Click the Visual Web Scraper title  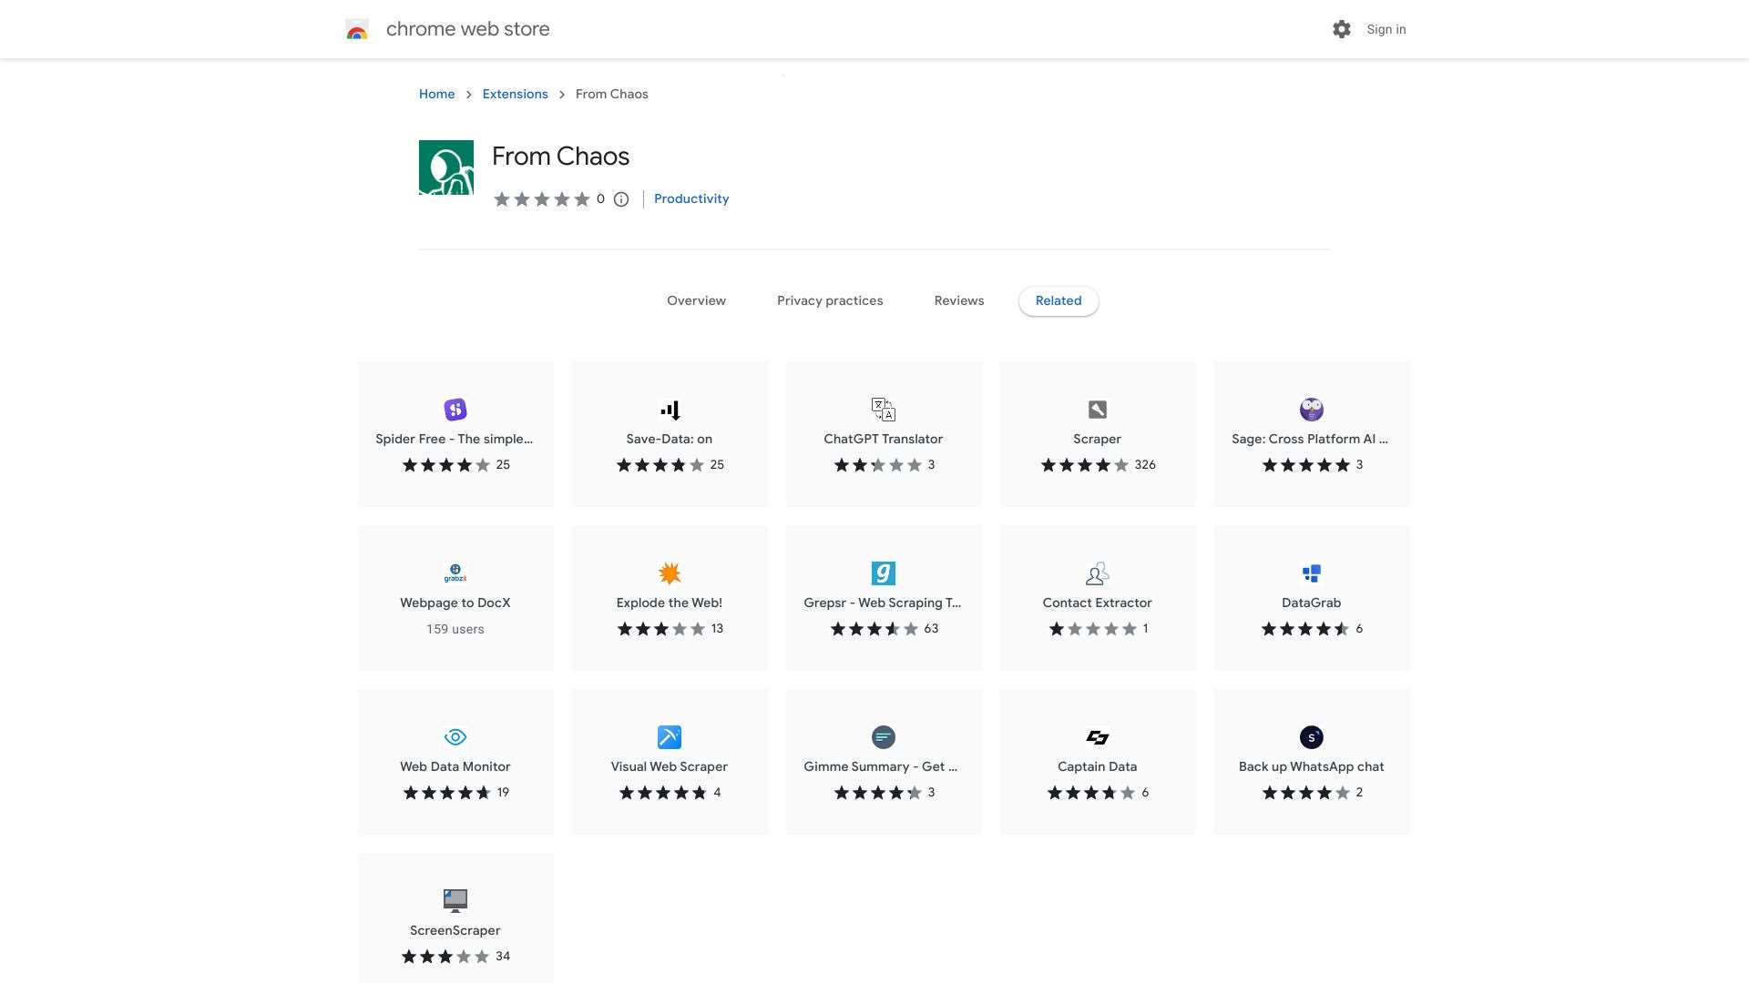click(x=669, y=767)
